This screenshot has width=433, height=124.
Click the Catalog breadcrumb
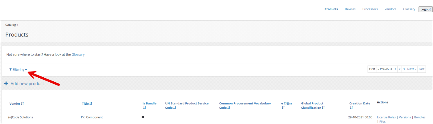tap(10, 25)
